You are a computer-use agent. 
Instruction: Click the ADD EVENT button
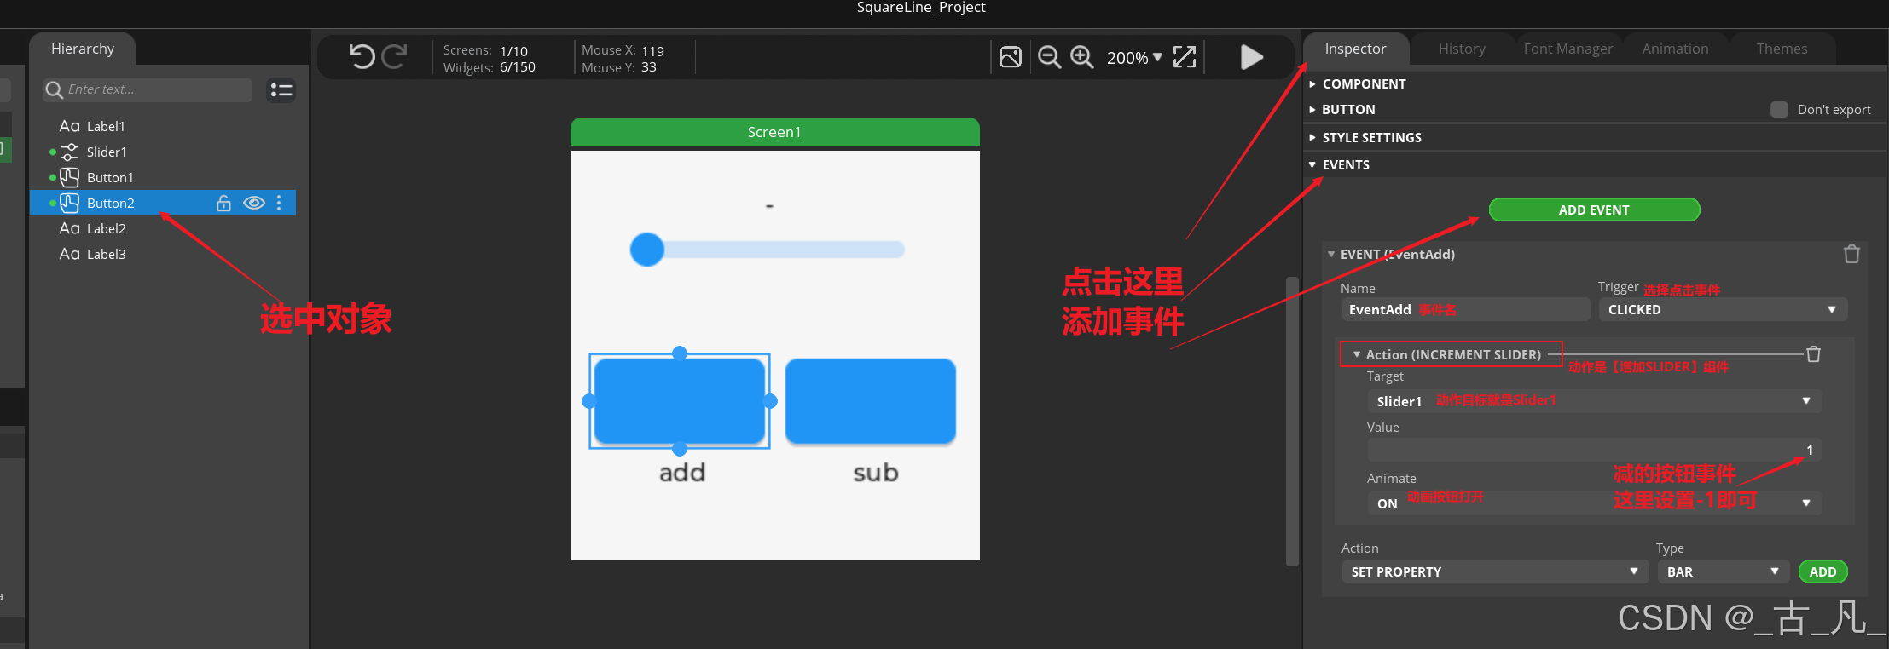click(1594, 210)
